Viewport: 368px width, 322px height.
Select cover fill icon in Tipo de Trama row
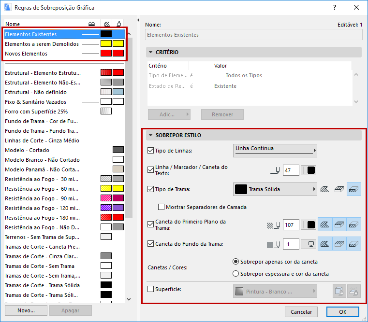pyautogui.click(x=339, y=189)
